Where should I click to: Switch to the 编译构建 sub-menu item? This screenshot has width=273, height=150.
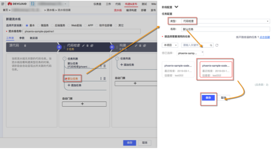[x=131, y=10]
